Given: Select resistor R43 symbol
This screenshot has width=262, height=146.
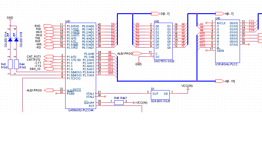Looking at the screenshot, I should pyautogui.click(x=10, y=64).
